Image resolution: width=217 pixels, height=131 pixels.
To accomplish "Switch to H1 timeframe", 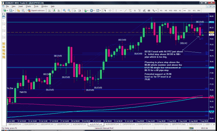I will [x=180, y=11].
